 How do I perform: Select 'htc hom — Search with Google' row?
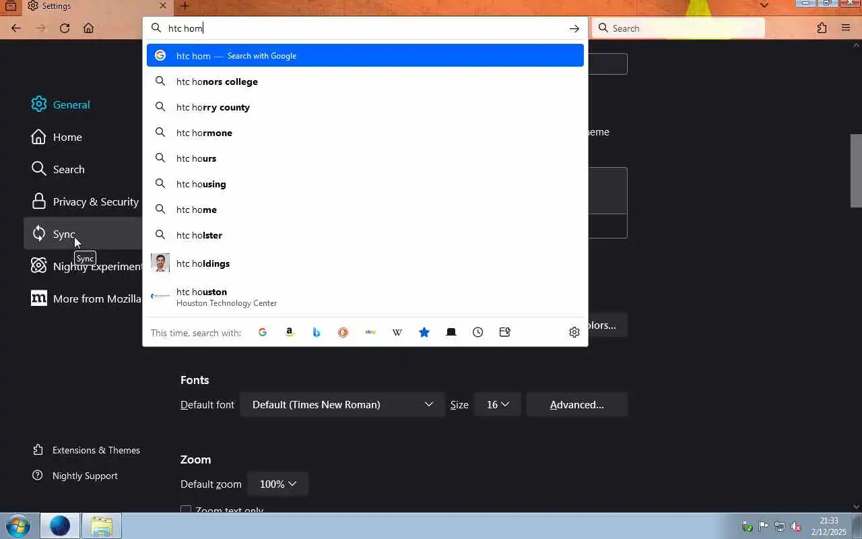tap(365, 56)
